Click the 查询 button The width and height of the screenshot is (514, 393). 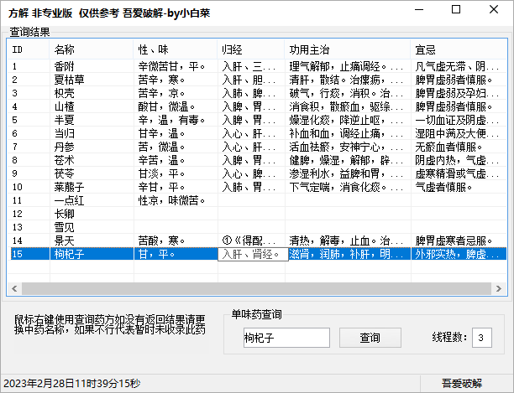point(370,338)
